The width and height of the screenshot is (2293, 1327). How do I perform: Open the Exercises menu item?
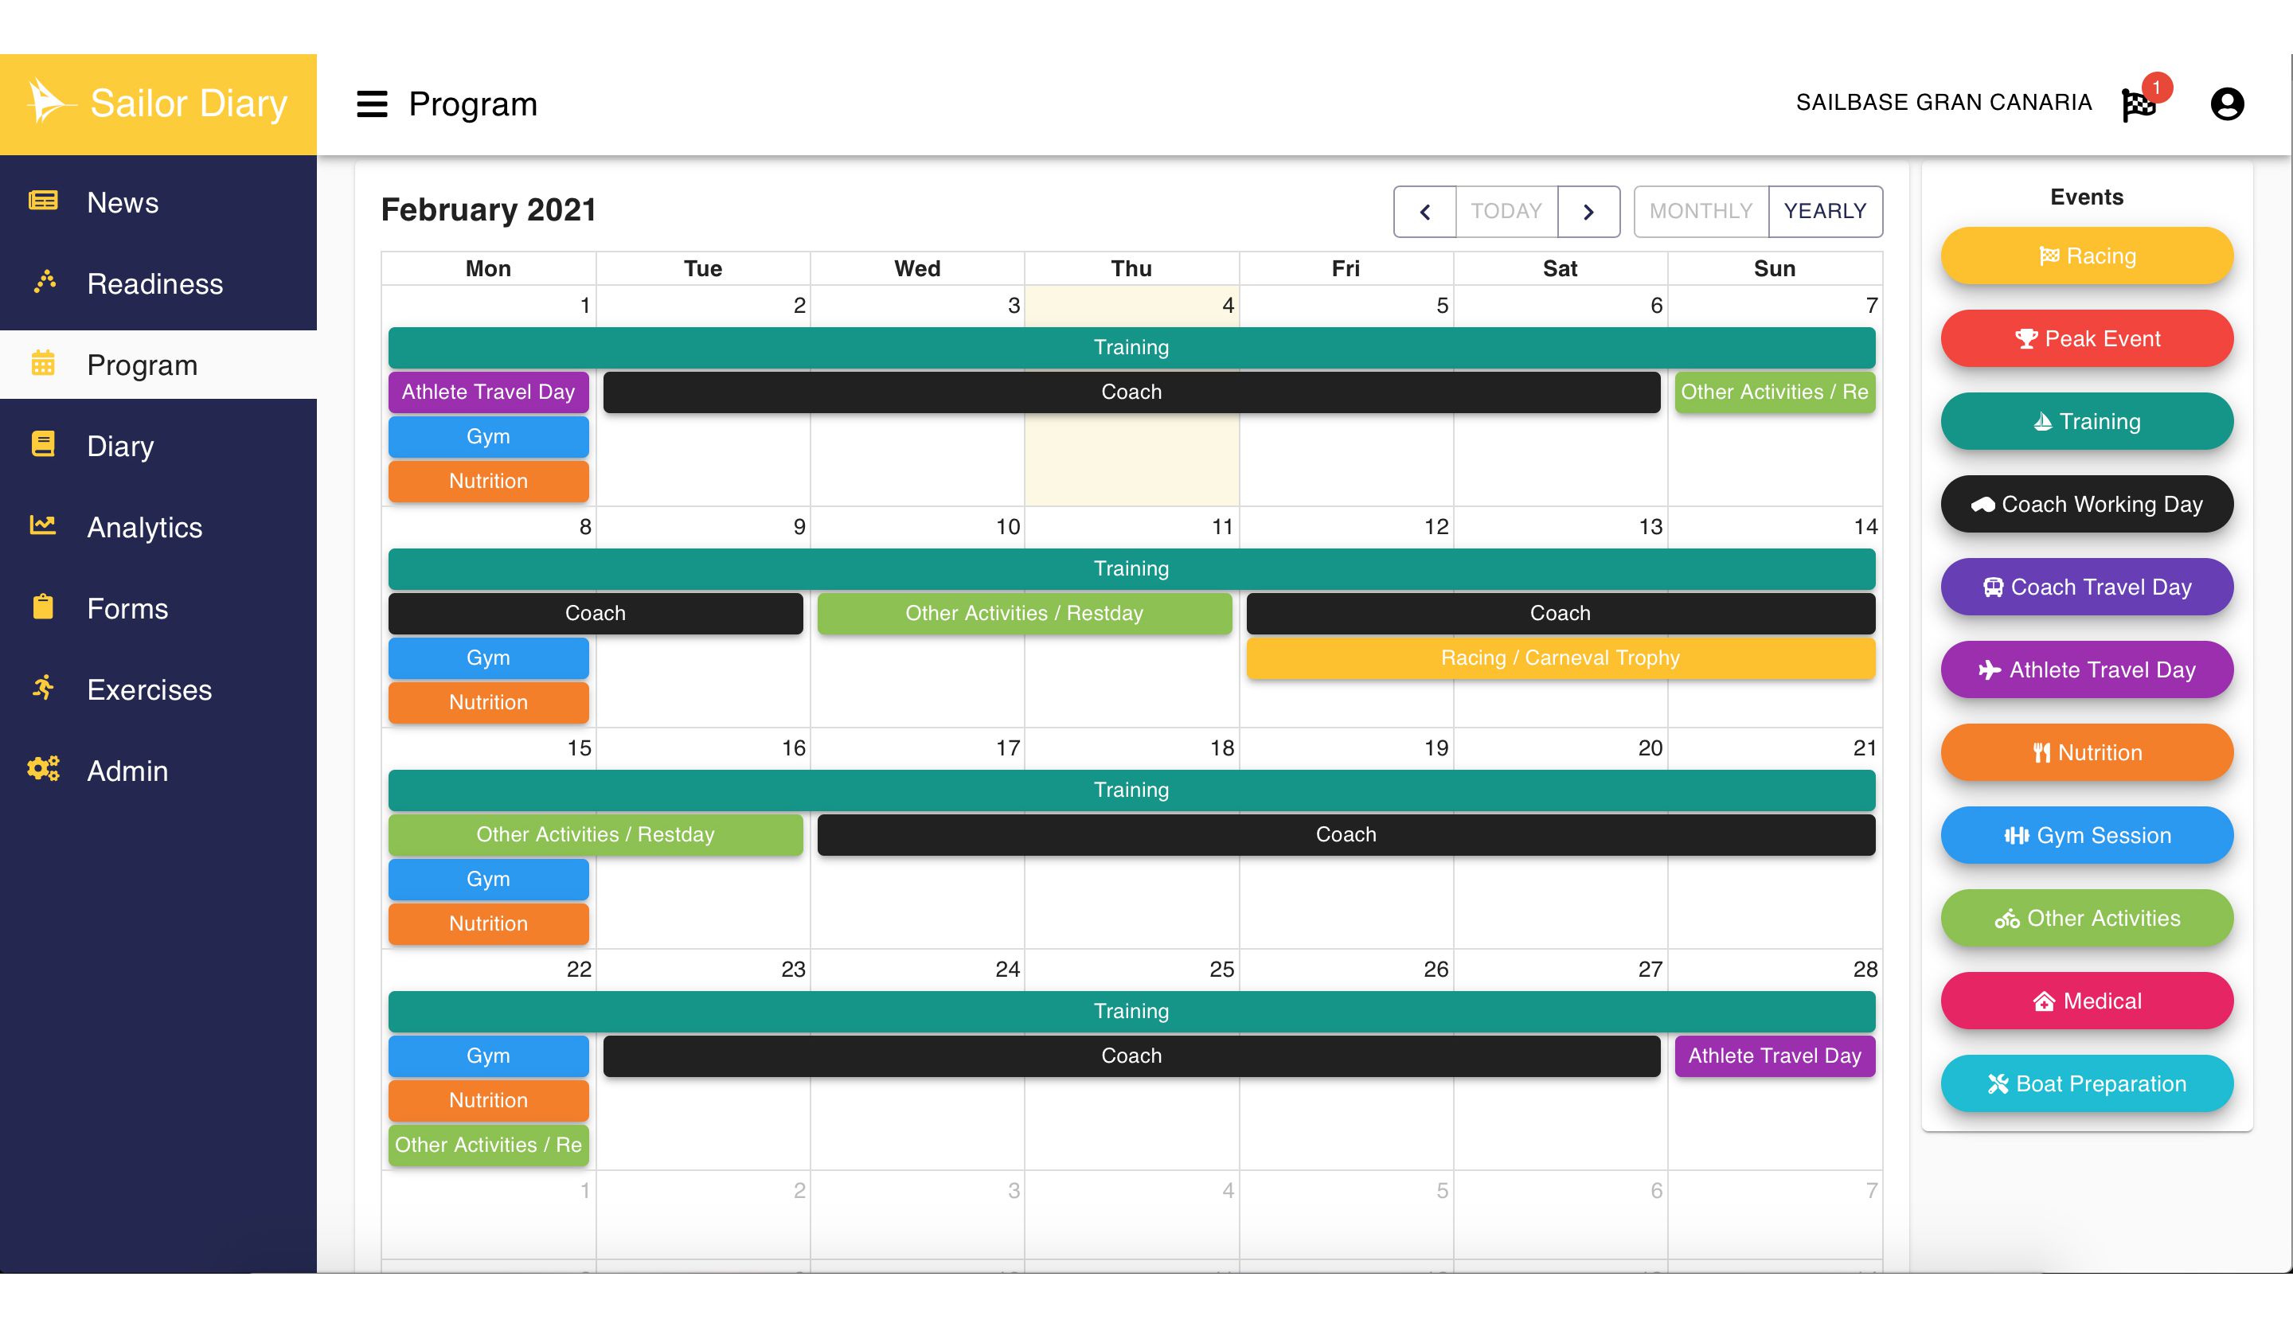[158, 689]
